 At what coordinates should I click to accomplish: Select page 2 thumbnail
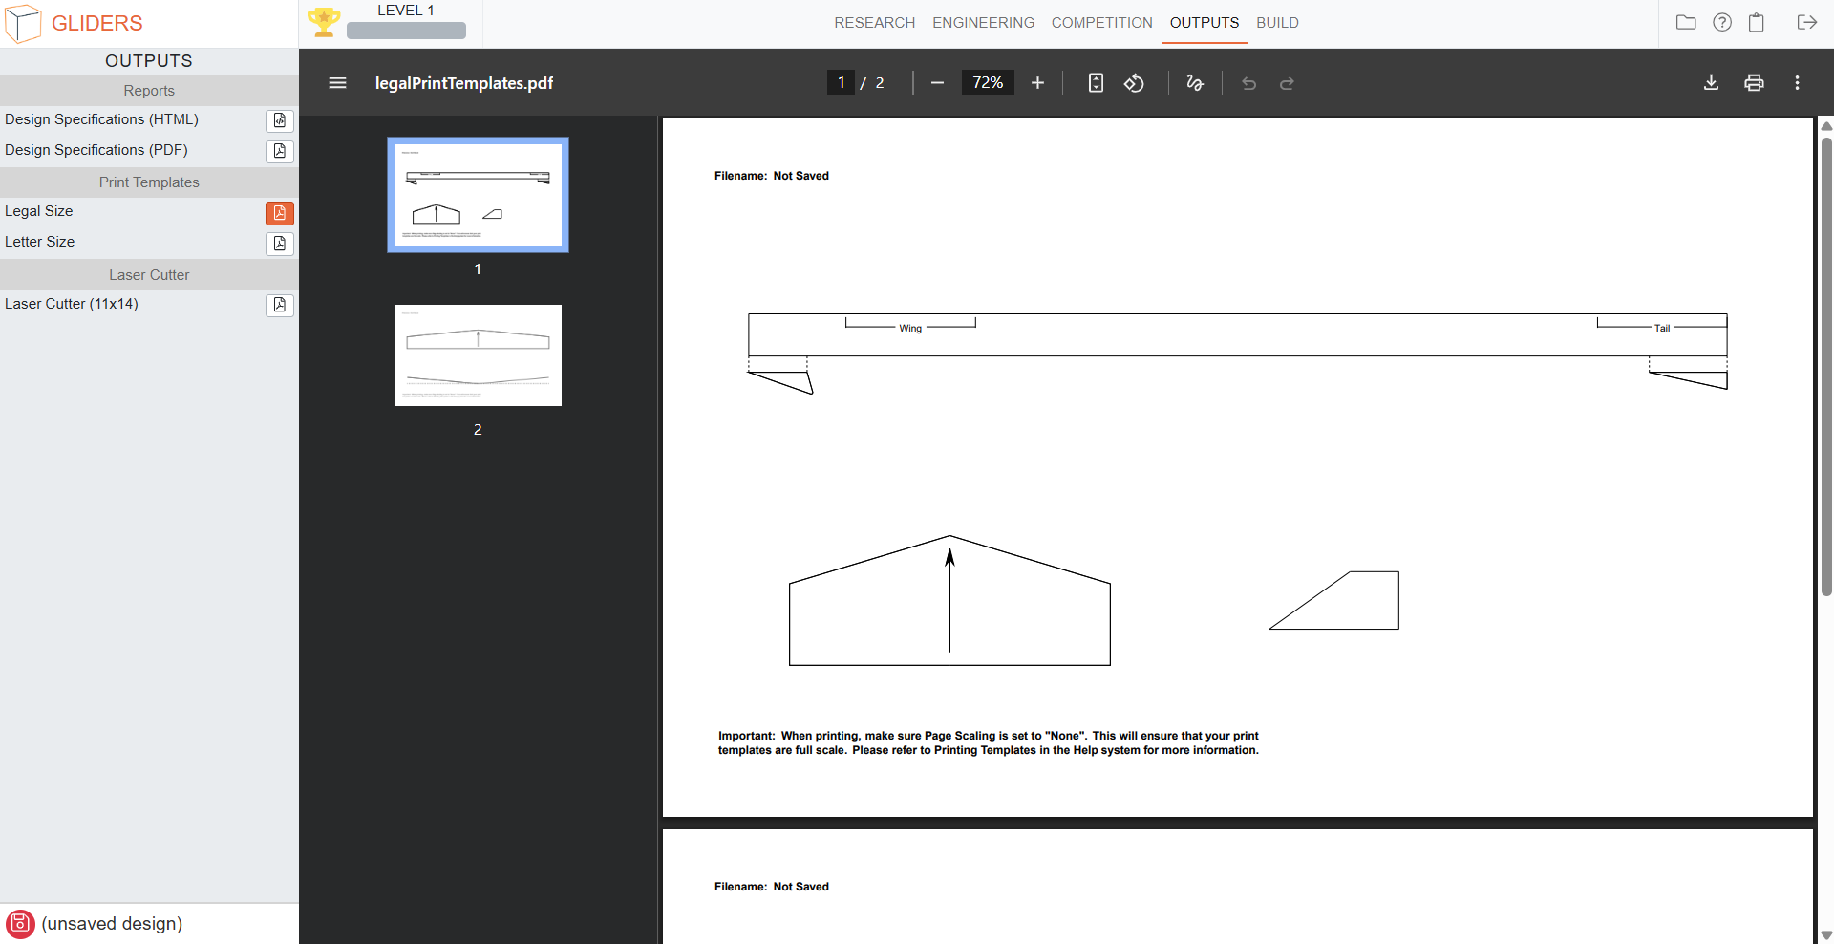coord(478,355)
